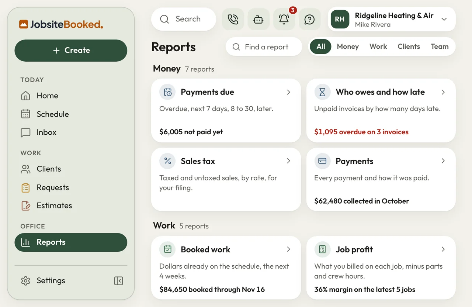Filter reports by Work
472x307 pixels.
pyautogui.click(x=378, y=46)
